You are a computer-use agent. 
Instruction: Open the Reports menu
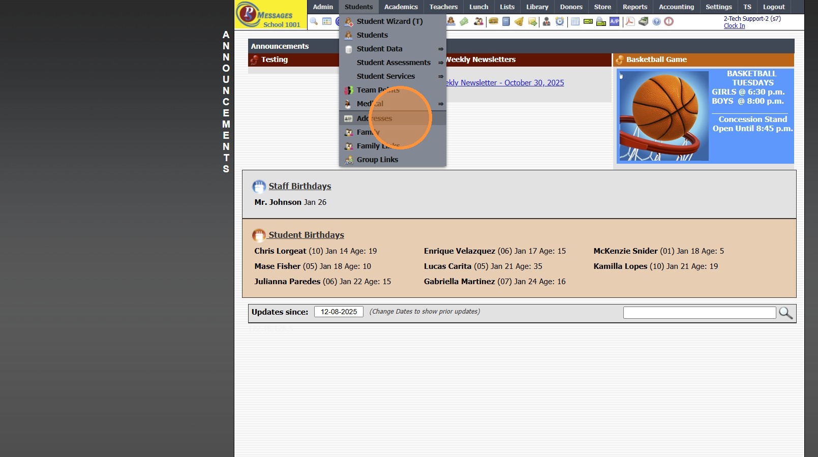tap(635, 7)
